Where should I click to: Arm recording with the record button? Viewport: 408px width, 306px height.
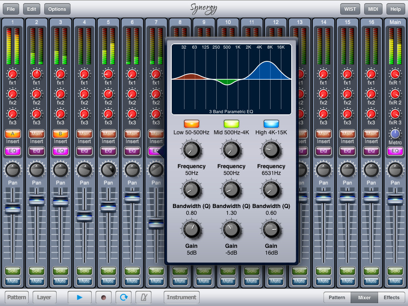(103, 297)
